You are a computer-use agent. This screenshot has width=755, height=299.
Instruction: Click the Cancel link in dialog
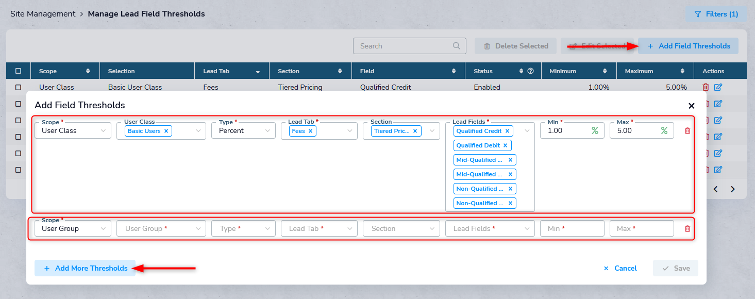[x=620, y=268]
